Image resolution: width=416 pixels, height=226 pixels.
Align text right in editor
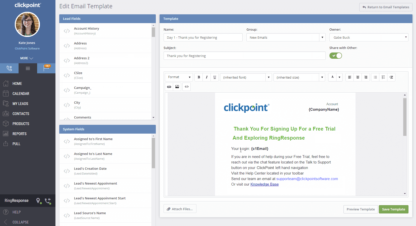coord(366,77)
